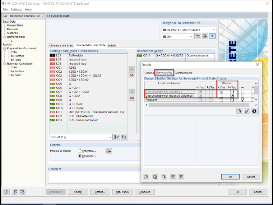273x205 pixels.
Task: Click the checkmark icon in Details dialog
Action: tap(247, 111)
